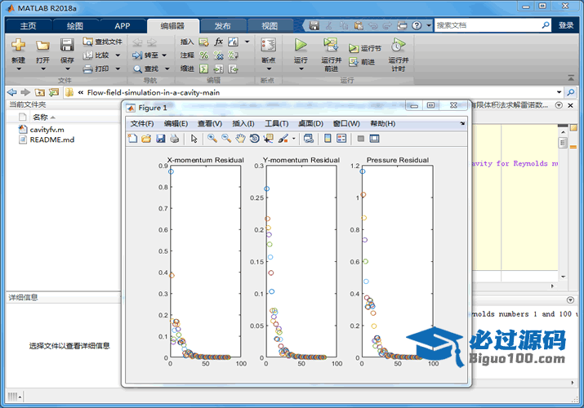Click Login (登录) button
The image size is (584, 408).
566,25
